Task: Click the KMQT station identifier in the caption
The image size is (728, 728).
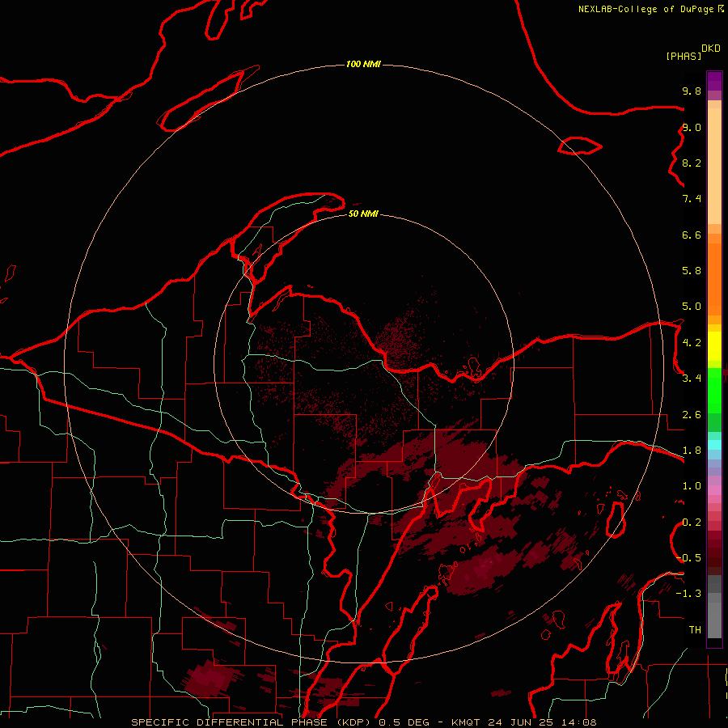Action: click(465, 722)
